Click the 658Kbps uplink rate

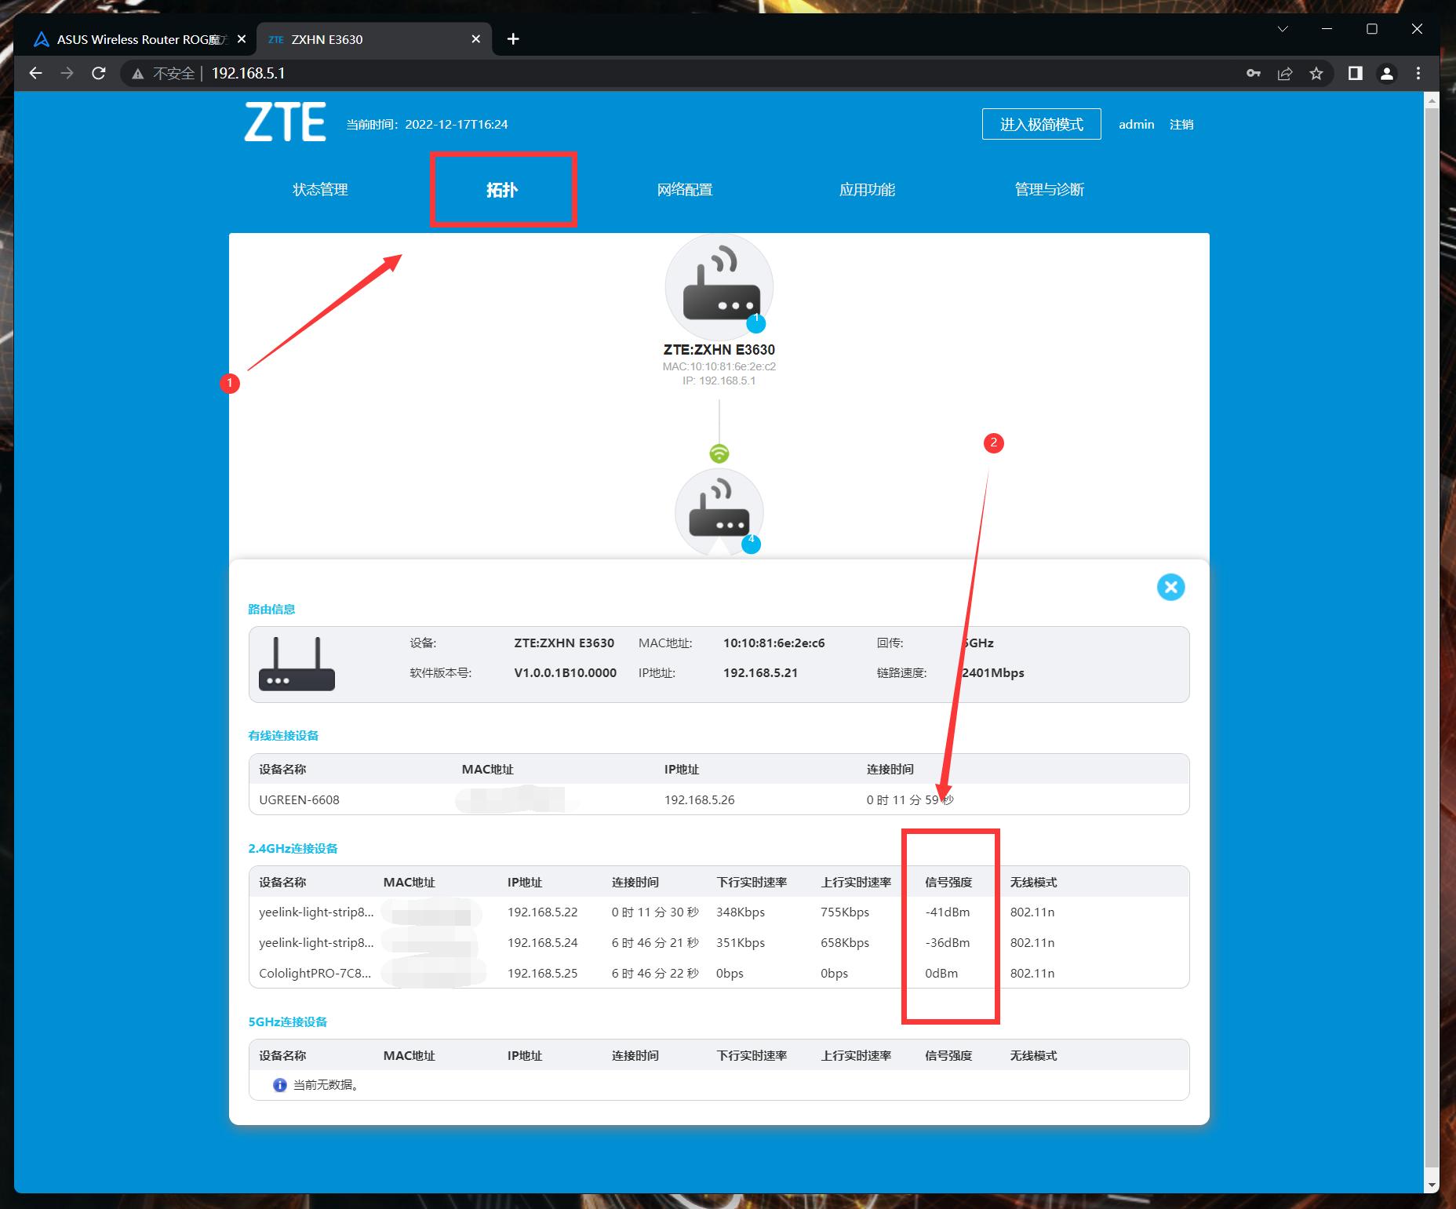tap(845, 943)
